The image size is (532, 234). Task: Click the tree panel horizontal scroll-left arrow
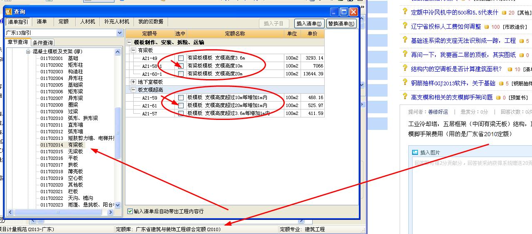(x=10, y=212)
